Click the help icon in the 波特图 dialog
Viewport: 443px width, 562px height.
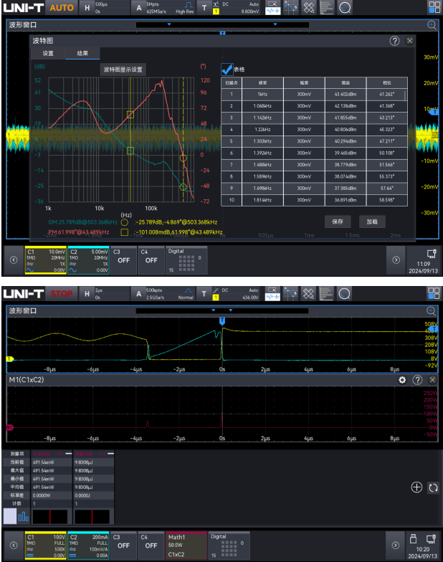pyautogui.click(x=394, y=41)
